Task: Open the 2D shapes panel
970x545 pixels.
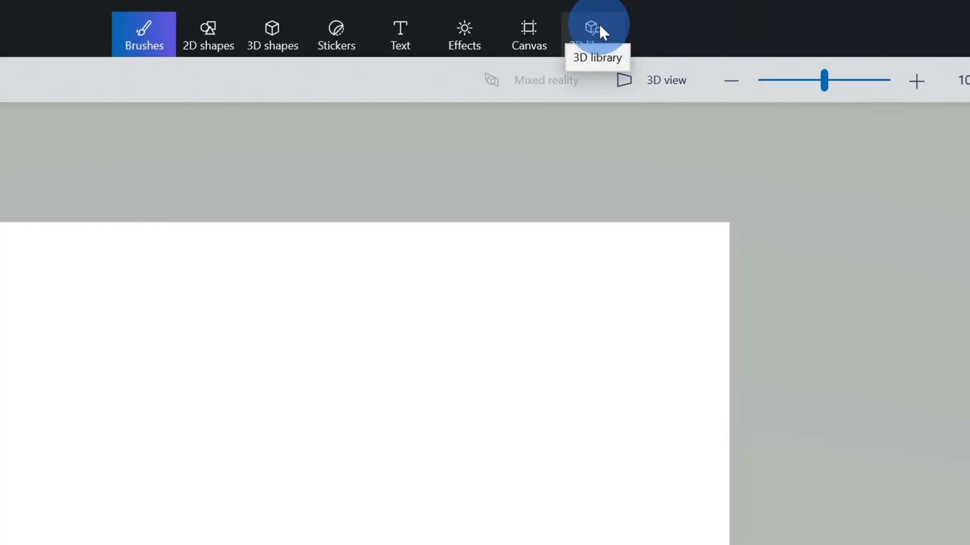Action: click(208, 35)
